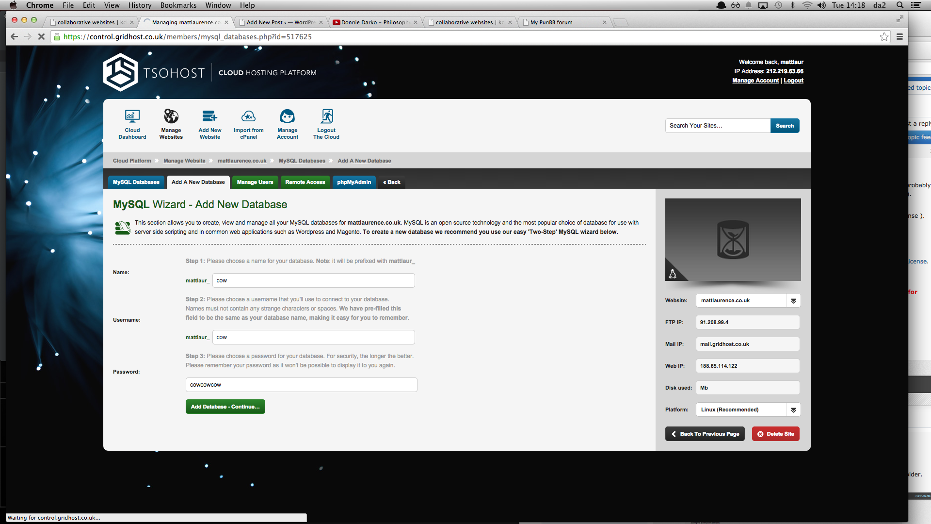The height and width of the screenshot is (524, 931).
Task: Click Add Database - Continue button
Action: point(225,407)
